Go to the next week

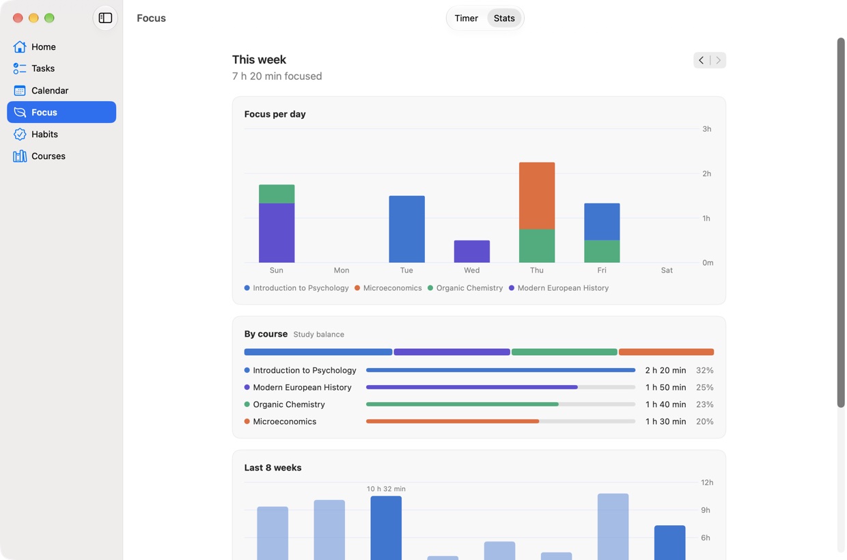pos(718,60)
